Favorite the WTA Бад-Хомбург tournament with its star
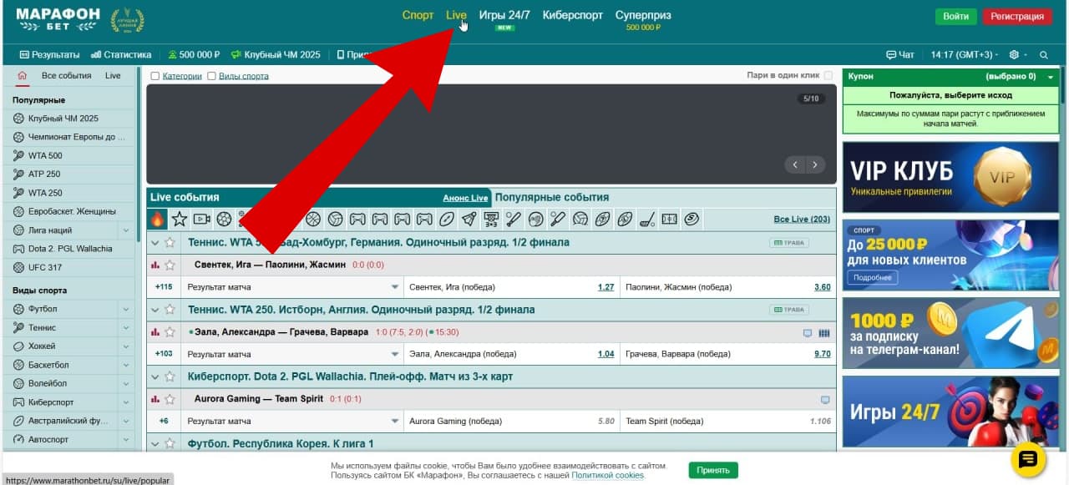This screenshot has width=1069, height=485. (x=170, y=243)
